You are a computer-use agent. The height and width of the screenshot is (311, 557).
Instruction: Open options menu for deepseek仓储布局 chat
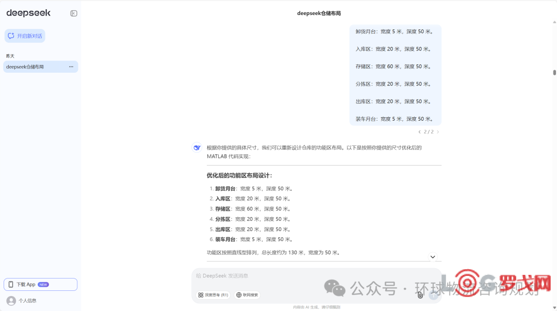tap(71, 67)
